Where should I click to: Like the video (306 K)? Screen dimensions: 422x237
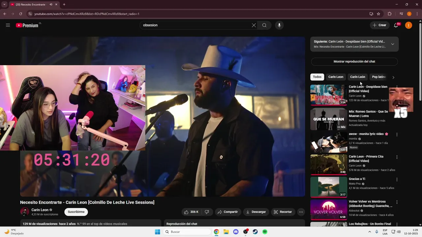tap(191, 212)
